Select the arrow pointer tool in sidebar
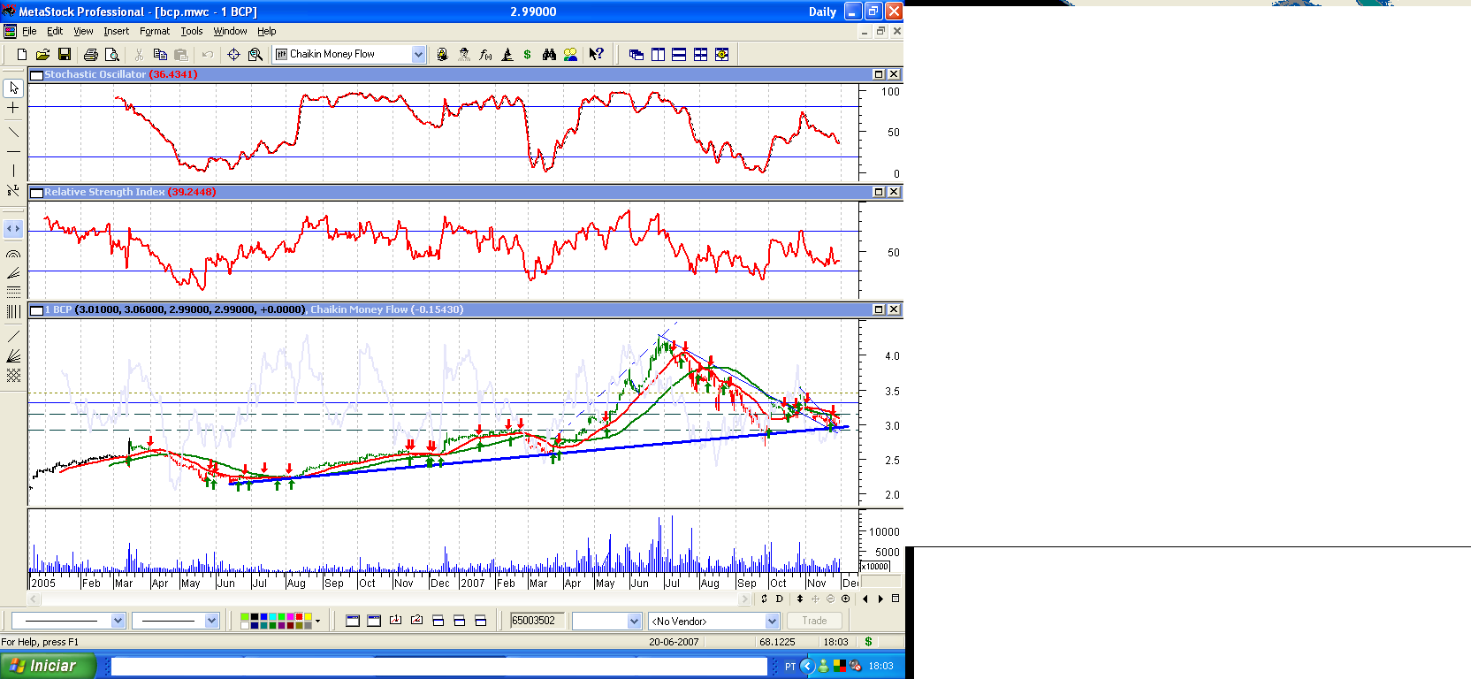Image resolution: width=1471 pixels, height=679 pixels. coord(13,88)
